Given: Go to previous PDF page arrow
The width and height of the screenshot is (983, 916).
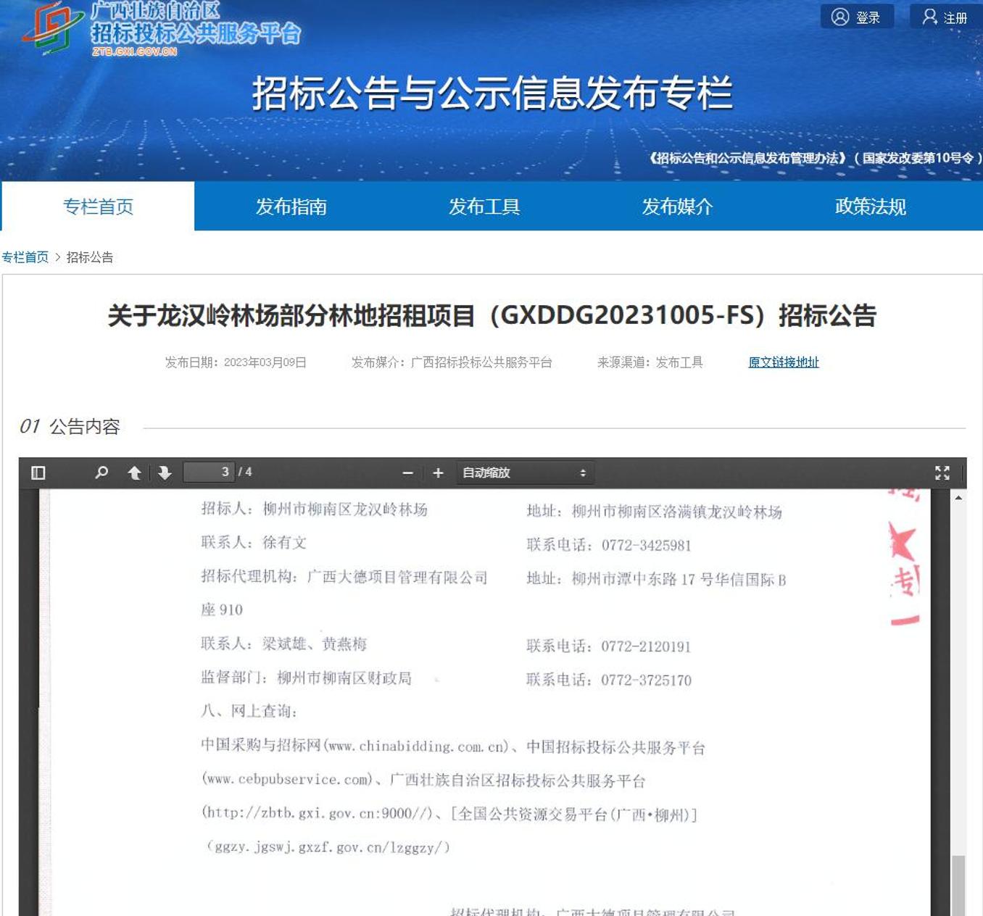Looking at the screenshot, I should tap(134, 473).
